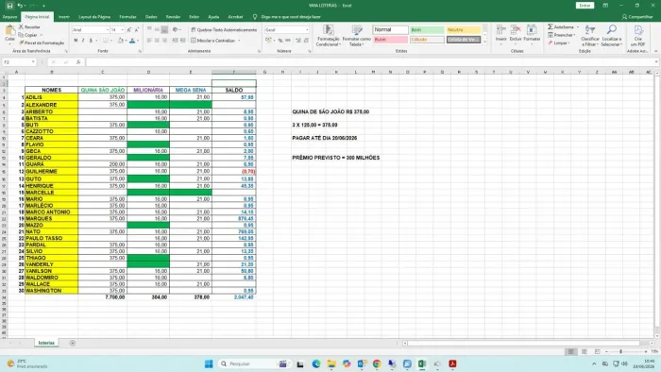The image size is (661, 372).
Task: Click the Entrar sign-in button
Action: tap(585, 6)
